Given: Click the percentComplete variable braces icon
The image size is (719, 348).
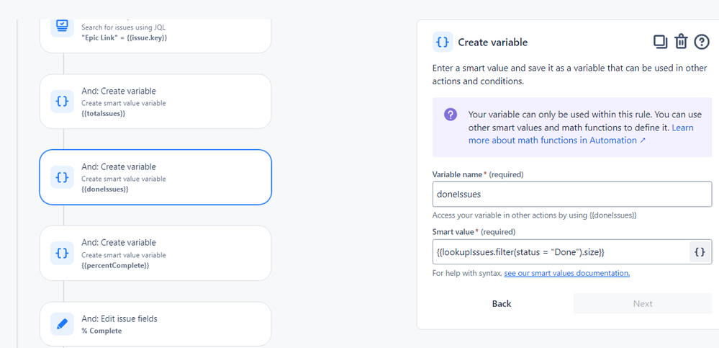Looking at the screenshot, I should pyautogui.click(x=62, y=253).
